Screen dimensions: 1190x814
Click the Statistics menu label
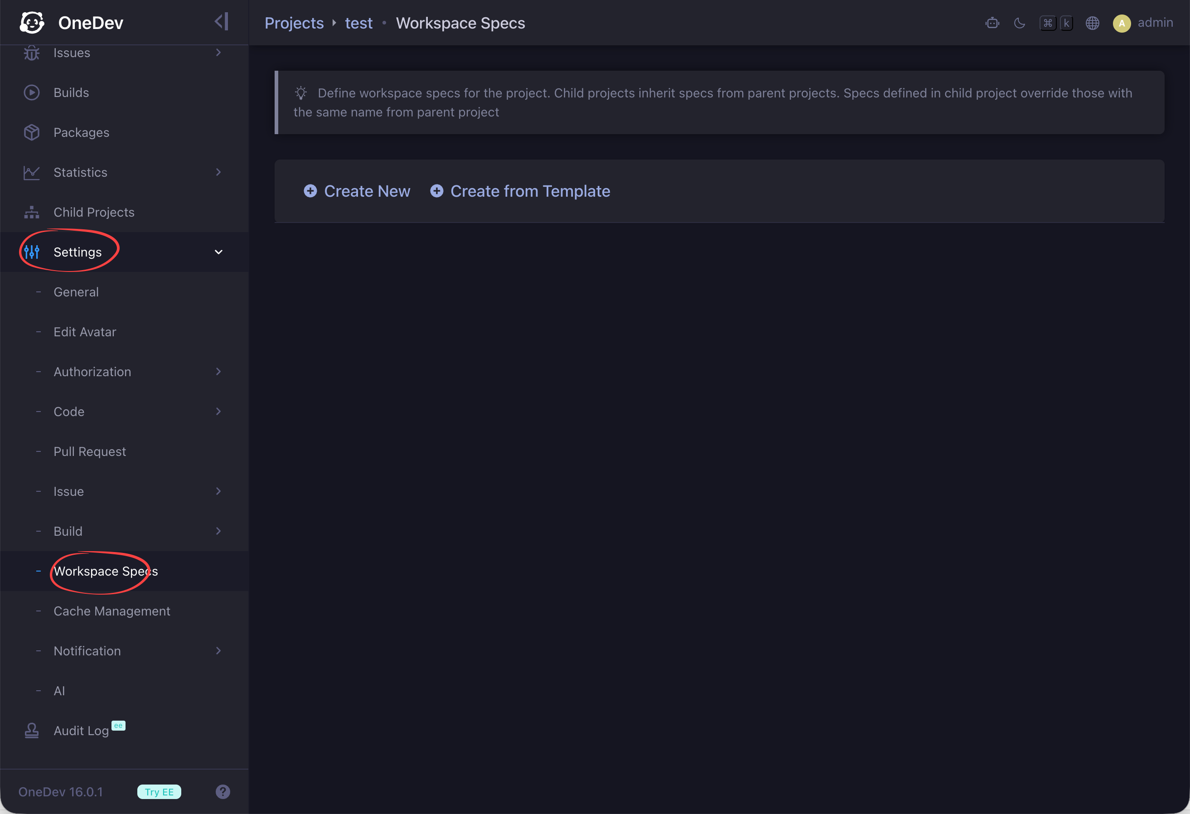(80, 173)
